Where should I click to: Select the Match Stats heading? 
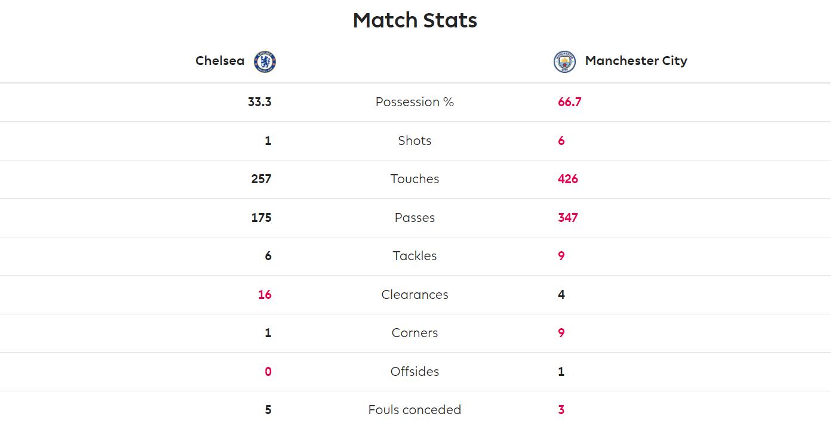coord(415,20)
